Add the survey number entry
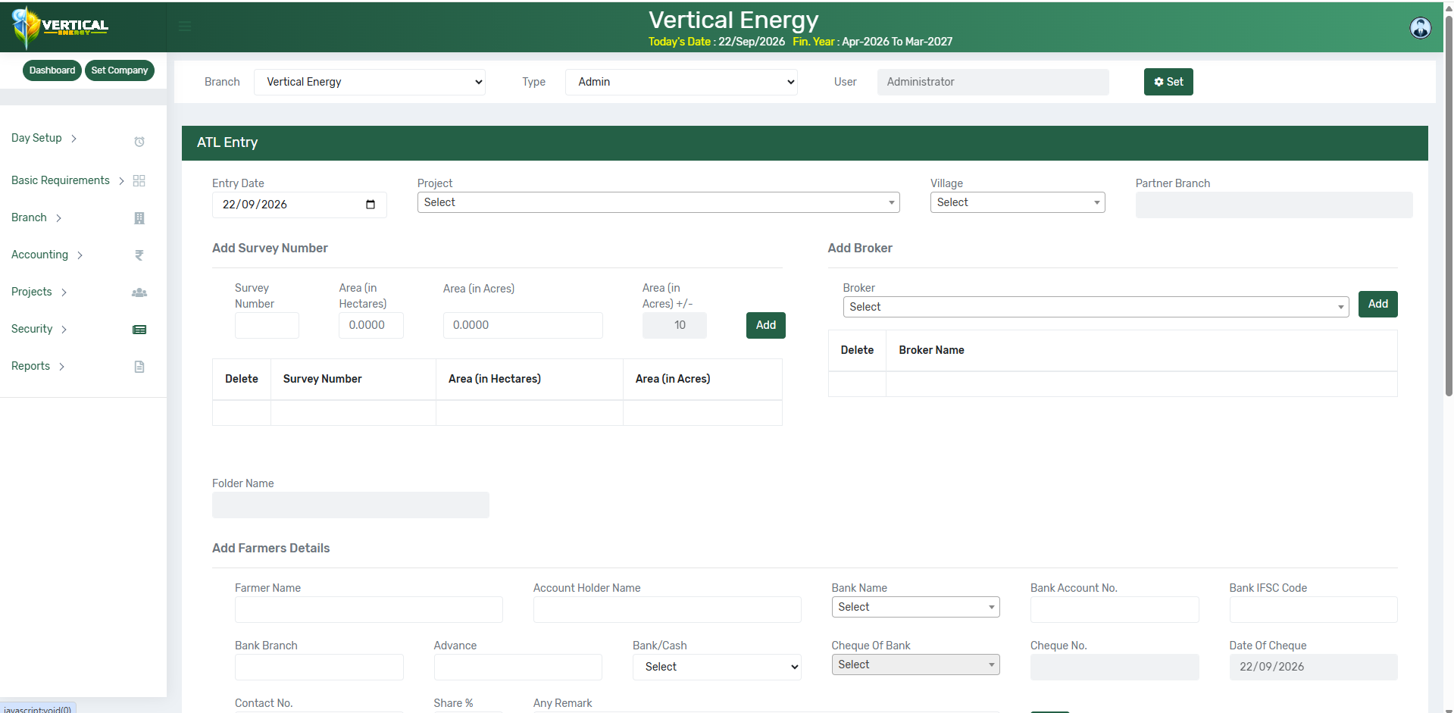Viewport: 1454px width, 713px height. coord(766,325)
